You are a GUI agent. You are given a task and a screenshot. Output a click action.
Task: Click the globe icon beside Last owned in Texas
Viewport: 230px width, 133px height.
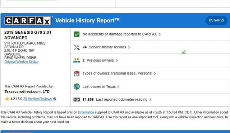click(77, 86)
